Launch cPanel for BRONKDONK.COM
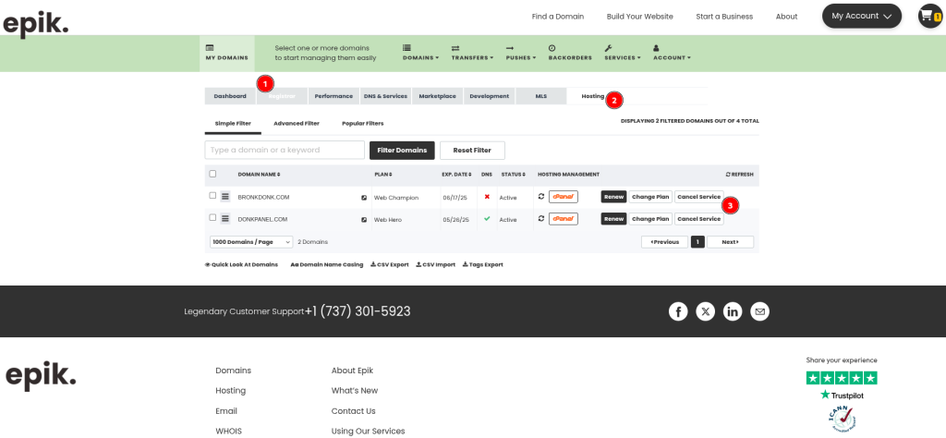This screenshot has height=438, width=946. [564, 197]
